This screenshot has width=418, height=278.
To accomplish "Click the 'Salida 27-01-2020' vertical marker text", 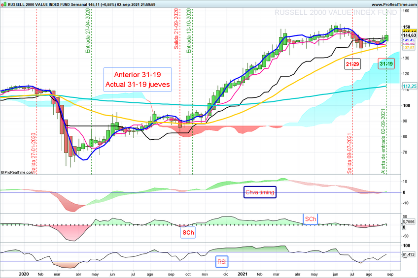I will tap(34, 154).
